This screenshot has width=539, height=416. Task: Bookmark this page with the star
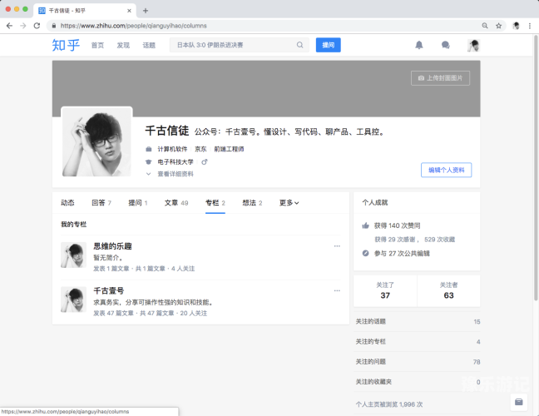pyautogui.click(x=498, y=26)
